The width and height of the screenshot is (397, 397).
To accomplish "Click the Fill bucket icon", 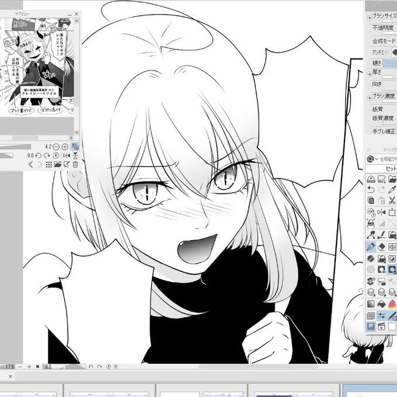I will [382, 304].
